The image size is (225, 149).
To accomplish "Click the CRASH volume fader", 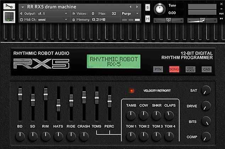I will point(84,97).
